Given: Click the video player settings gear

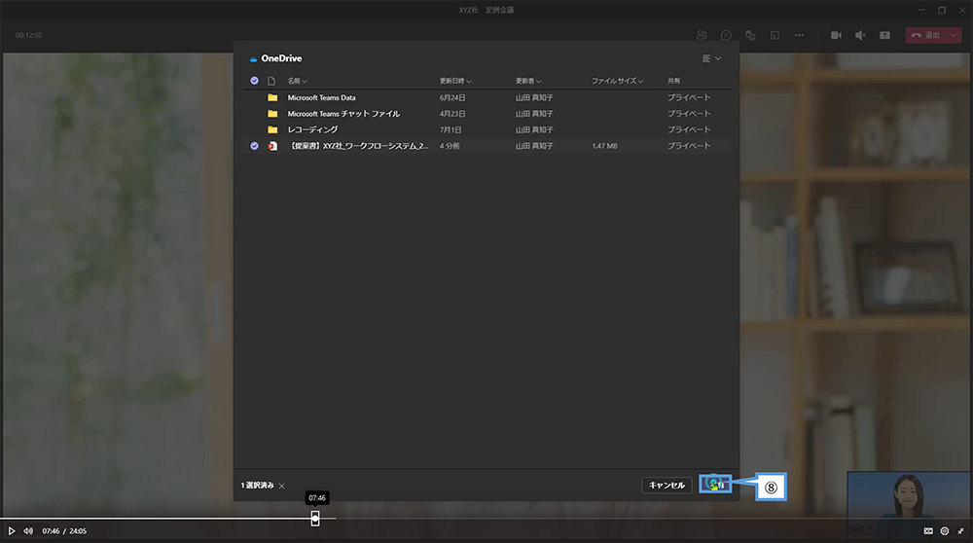Looking at the screenshot, I should (944, 530).
